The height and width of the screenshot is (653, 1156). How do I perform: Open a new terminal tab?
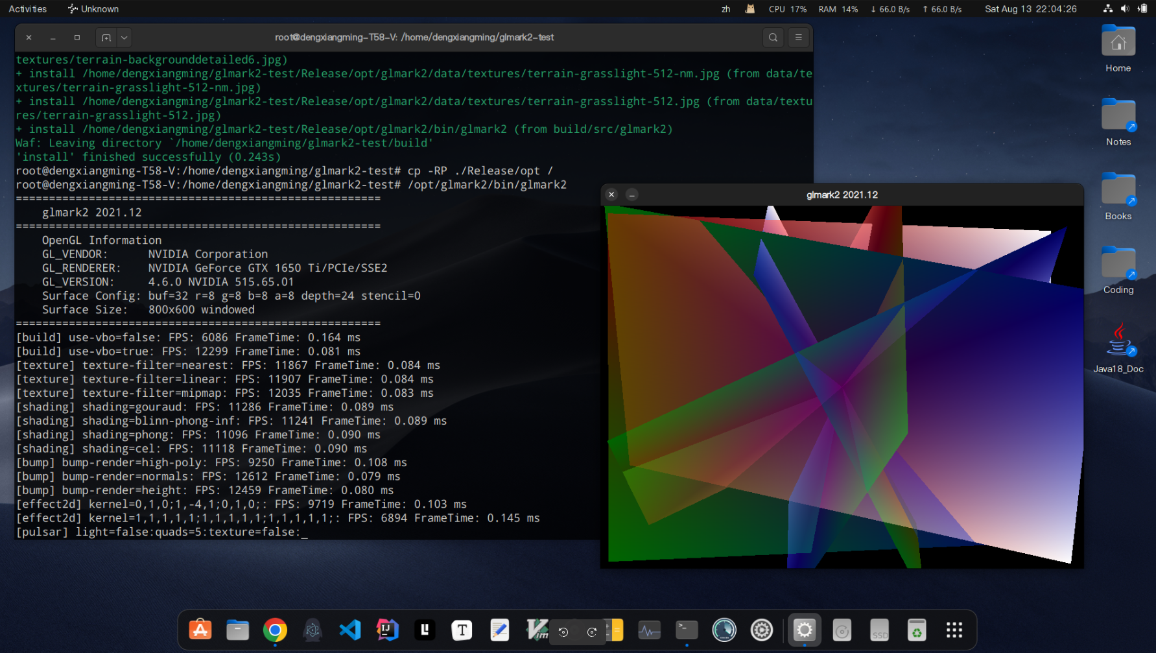[x=106, y=38]
